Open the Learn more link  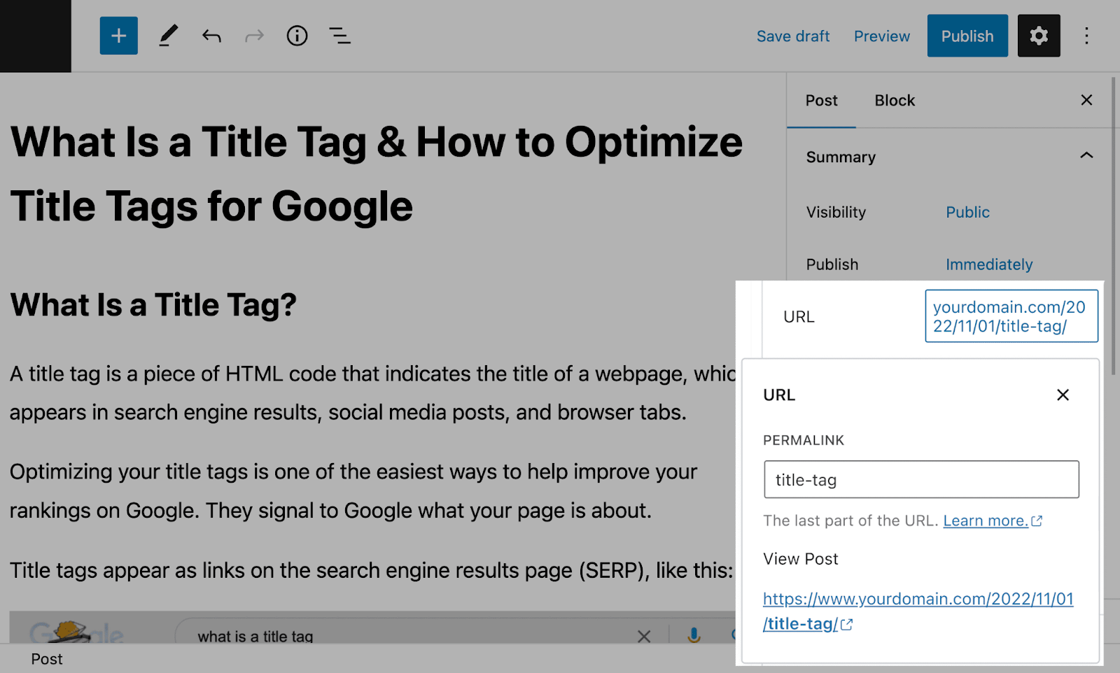[x=986, y=520]
